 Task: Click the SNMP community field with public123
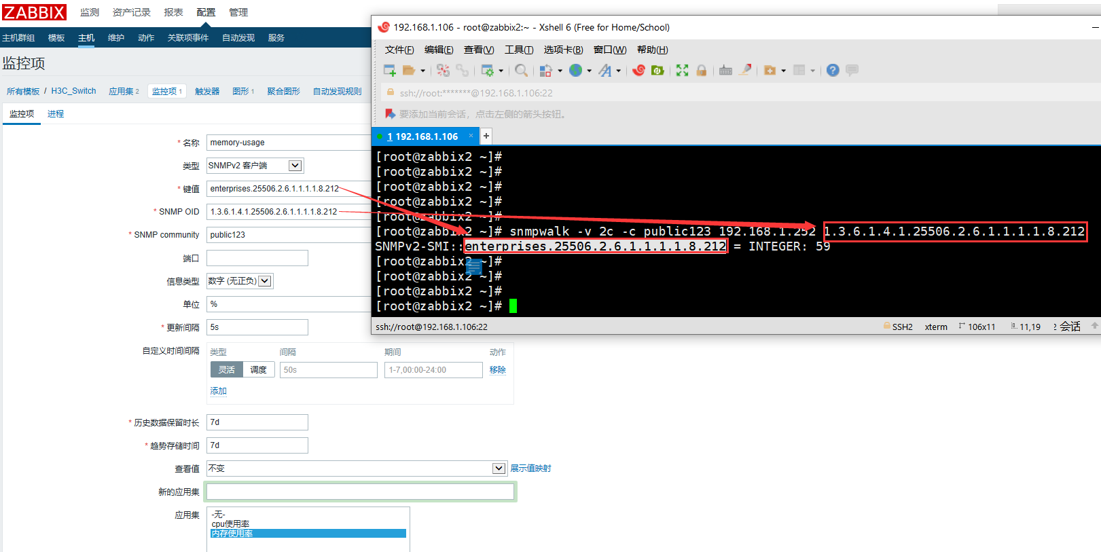[289, 235]
